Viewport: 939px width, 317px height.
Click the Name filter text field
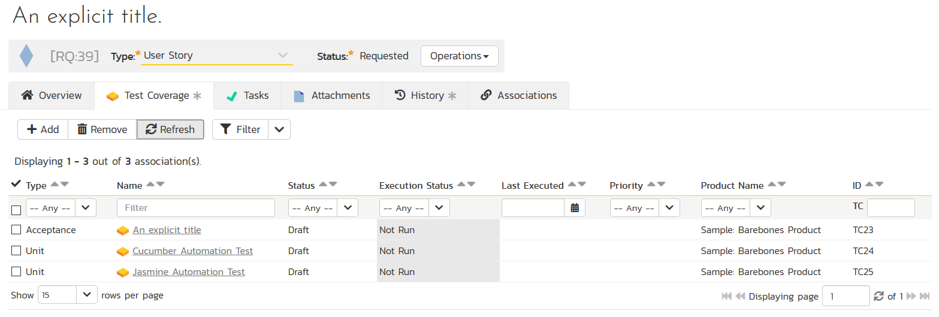coord(195,208)
